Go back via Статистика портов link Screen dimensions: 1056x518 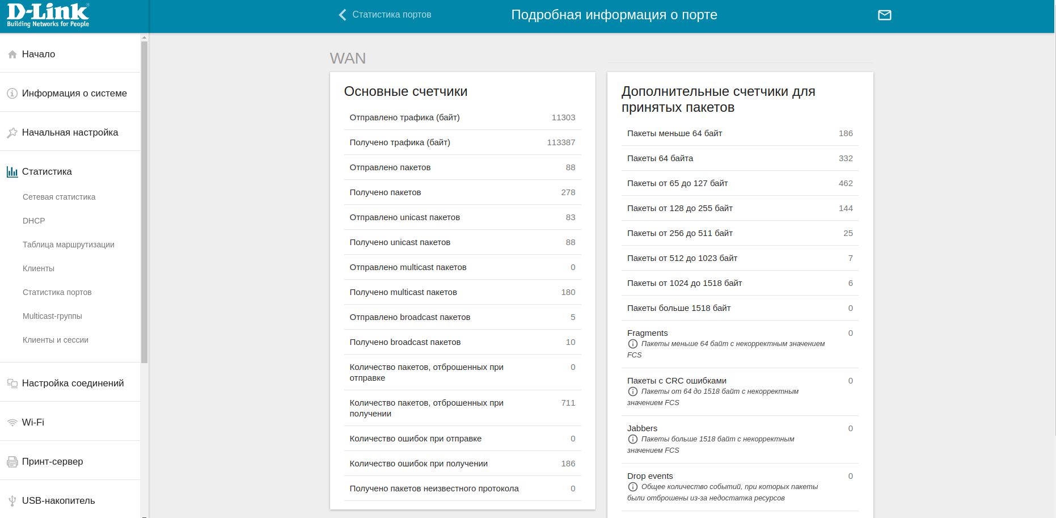click(391, 15)
